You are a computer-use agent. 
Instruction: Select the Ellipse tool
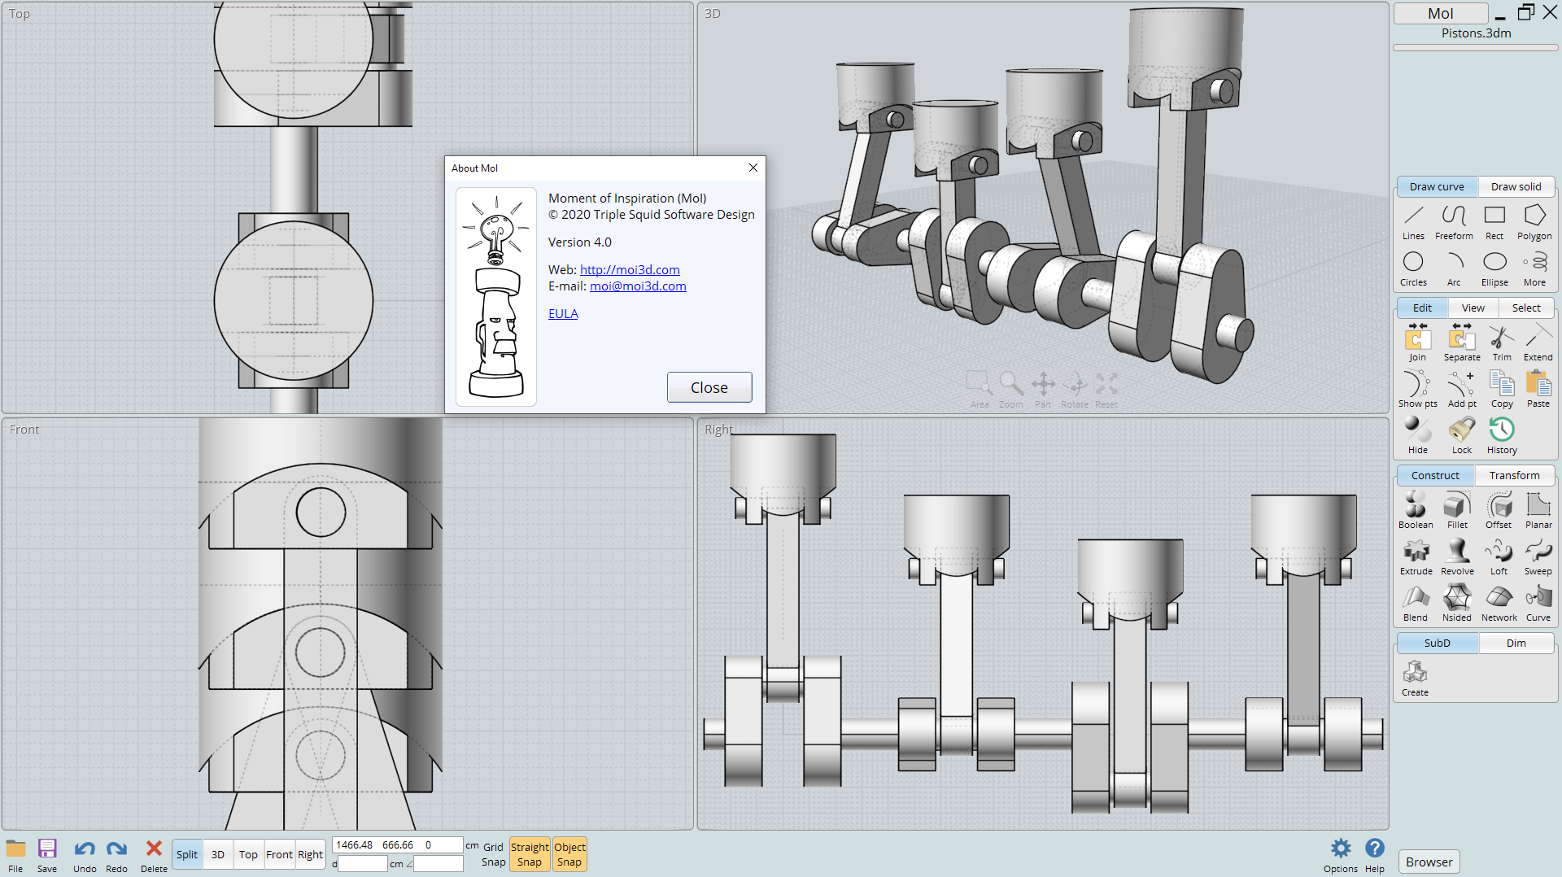pyautogui.click(x=1494, y=268)
